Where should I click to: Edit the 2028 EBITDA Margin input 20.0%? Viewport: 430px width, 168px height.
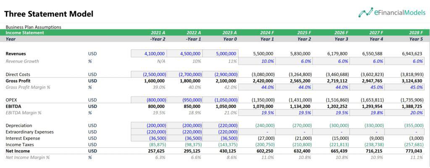tap(405, 113)
